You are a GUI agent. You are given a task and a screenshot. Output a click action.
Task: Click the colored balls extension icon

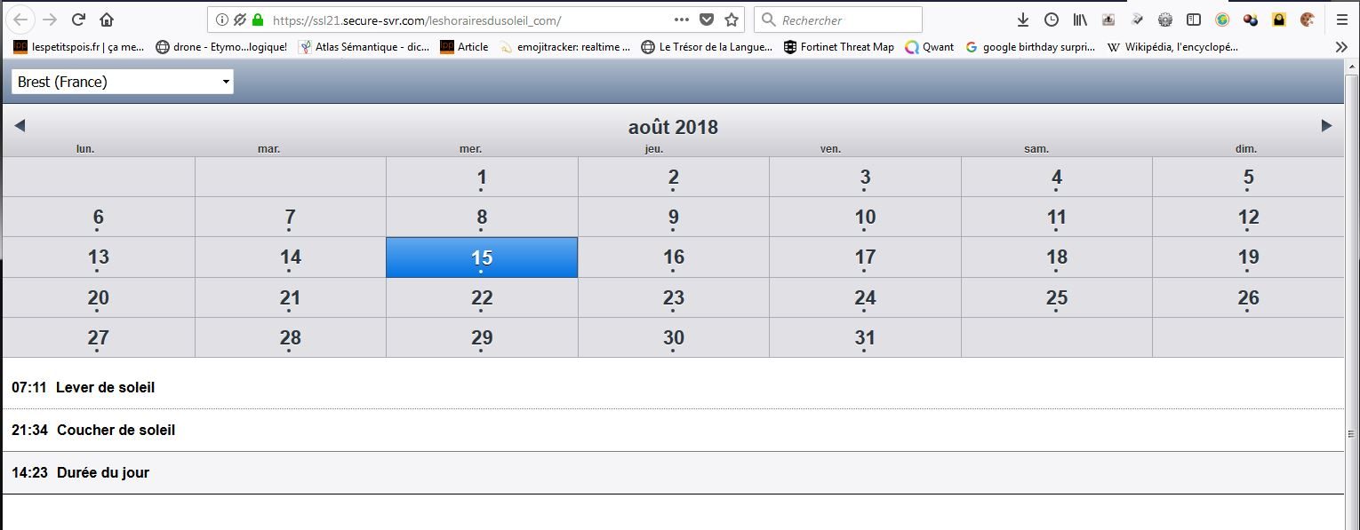coord(1251,20)
